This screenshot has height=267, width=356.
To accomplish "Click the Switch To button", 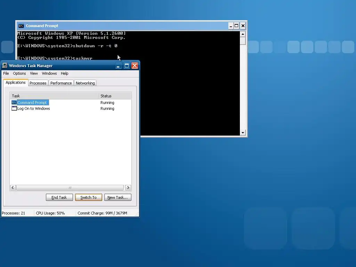I will pos(89,197).
